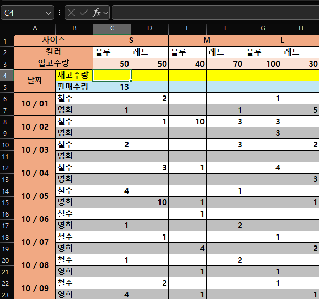Screen dimensions: 319x299
Task: Click the value 4 in cell C14
Action: click(112, 190)
